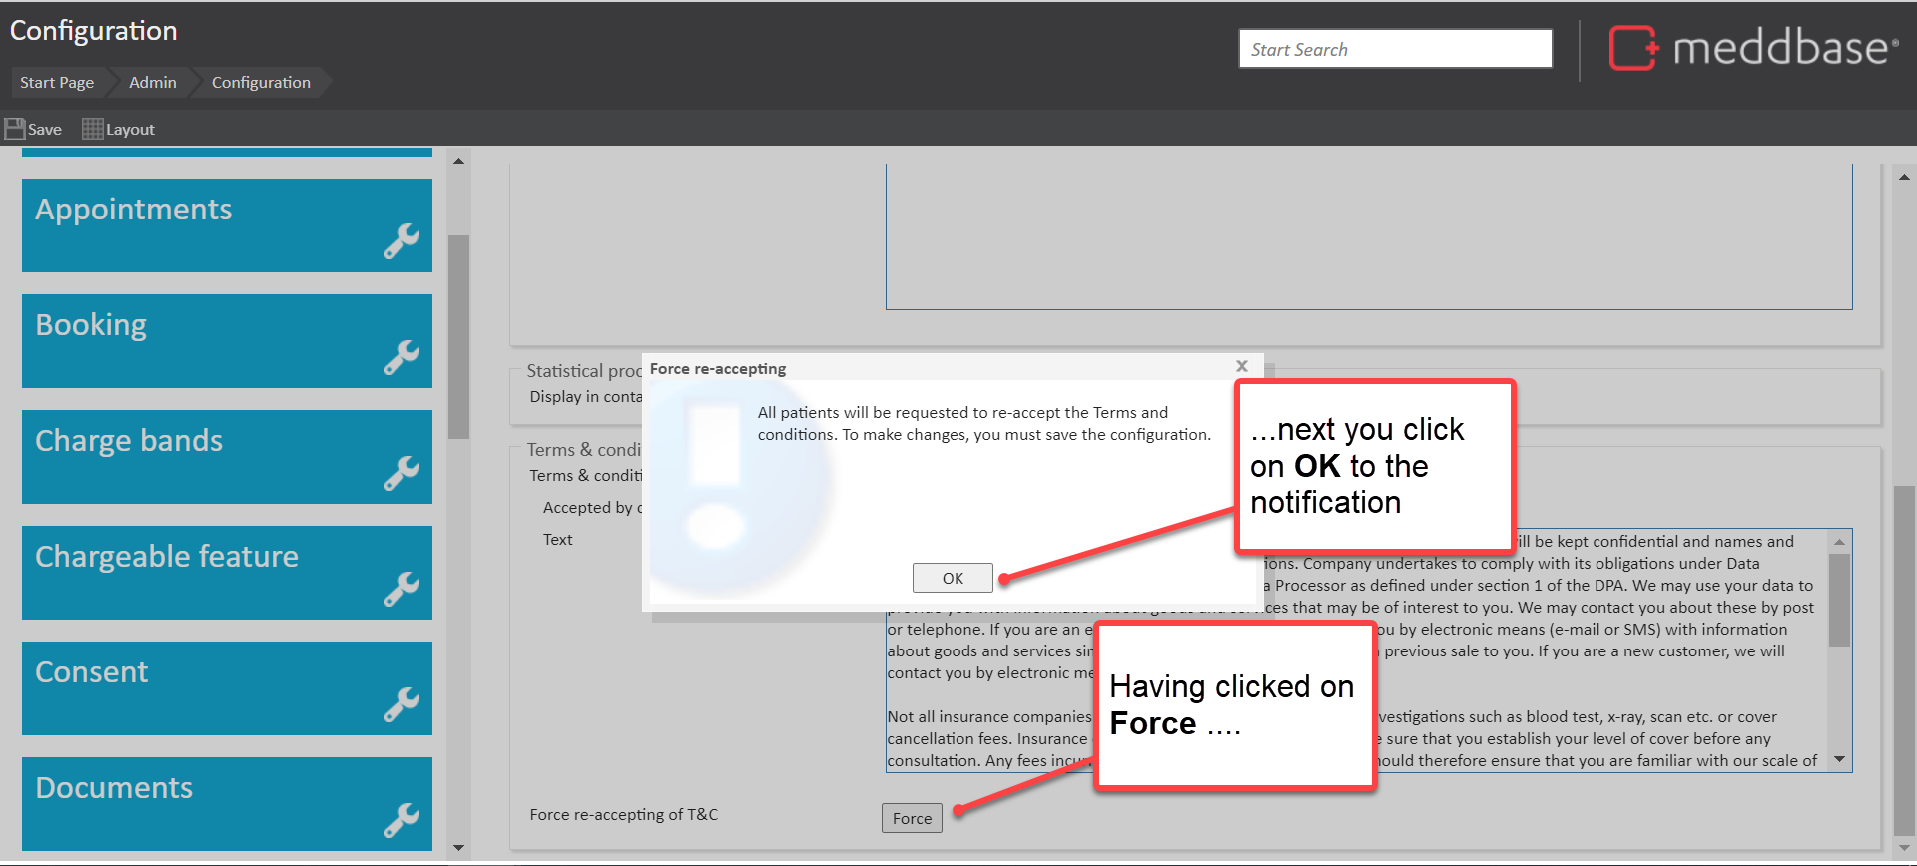Go to Start Page breadcrumb
The image size is (1917, 866).
tap(57, 82)
